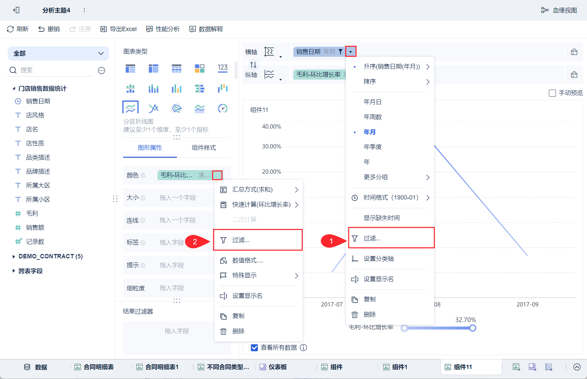Click the 数据解释 button

(x=206, y=29)
